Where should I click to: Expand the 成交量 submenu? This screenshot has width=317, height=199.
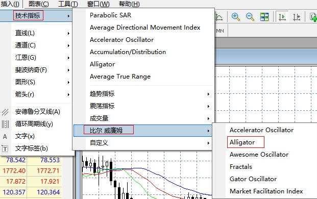tap(143, 118)
